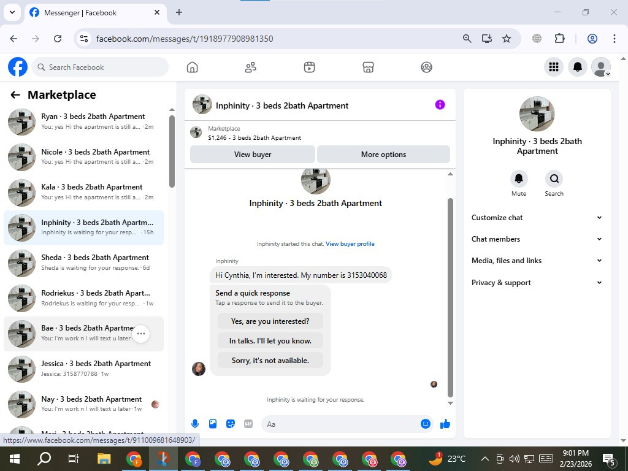The height and width of the screenshot is (471, 628).
Task: Choose a sticker from the sticker icon
Action: (231, 424)
